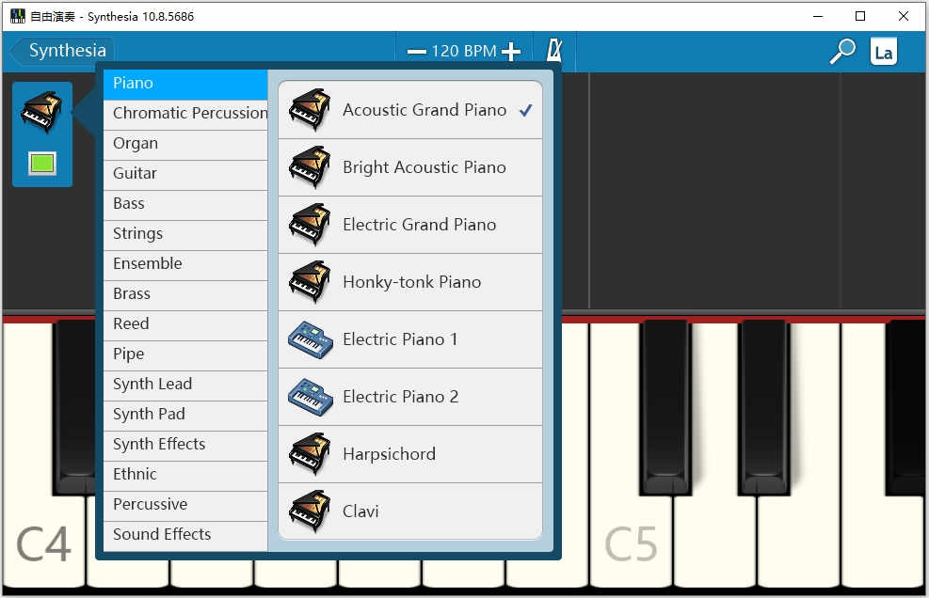Click the Acoustic Grand Piano icon
Viewport: 929px width, 598px height.
[x=310, y=110]
